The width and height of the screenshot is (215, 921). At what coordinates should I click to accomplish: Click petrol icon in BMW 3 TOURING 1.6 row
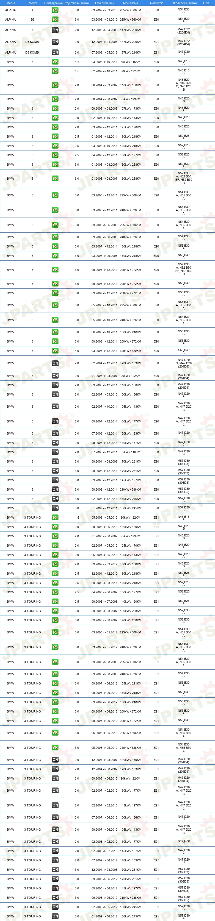(55, 517)
